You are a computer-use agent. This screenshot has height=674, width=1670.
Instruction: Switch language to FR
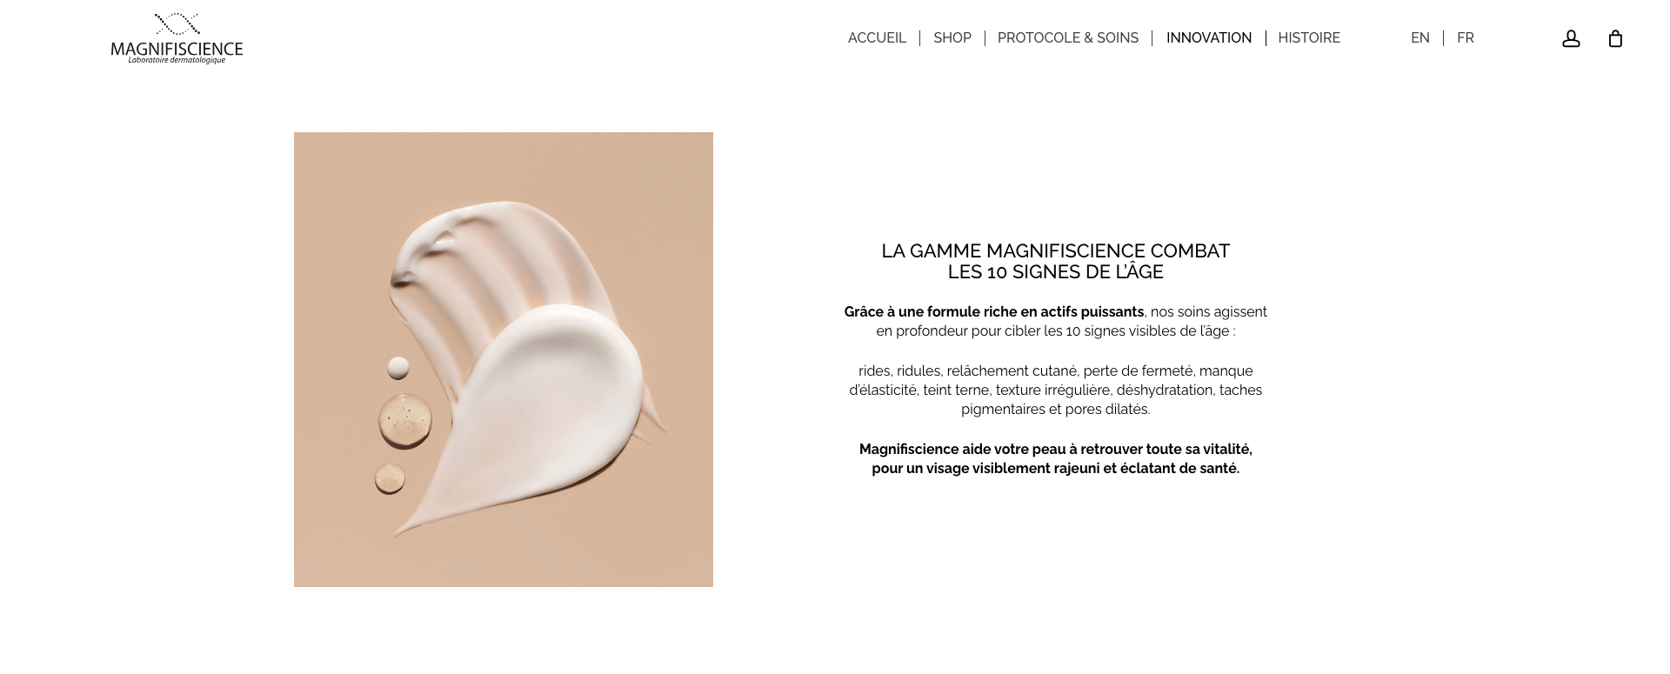pos(1466,38)
